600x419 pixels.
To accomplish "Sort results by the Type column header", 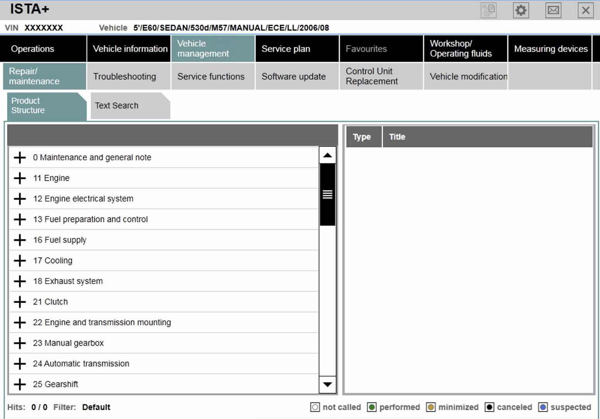I will point(364,137).
